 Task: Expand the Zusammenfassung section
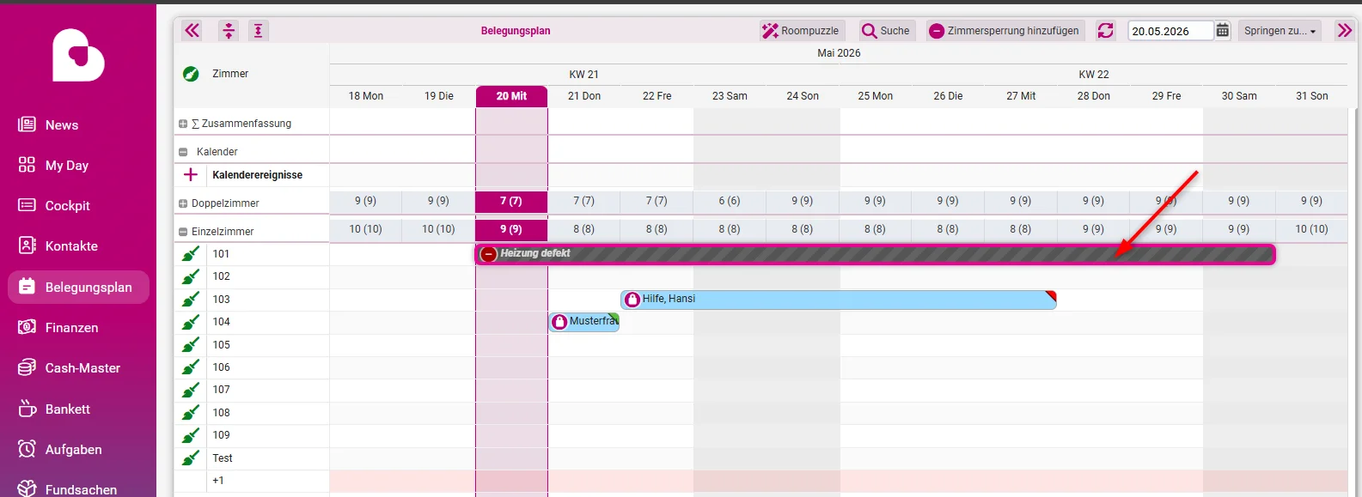pyautogui.click(x=183, y=124)
